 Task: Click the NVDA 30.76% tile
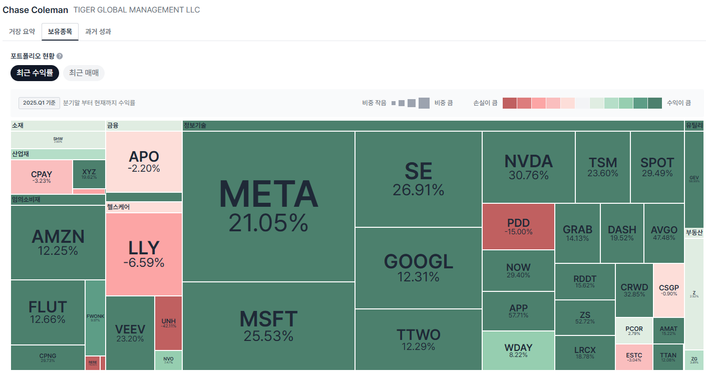pos(528,167)
